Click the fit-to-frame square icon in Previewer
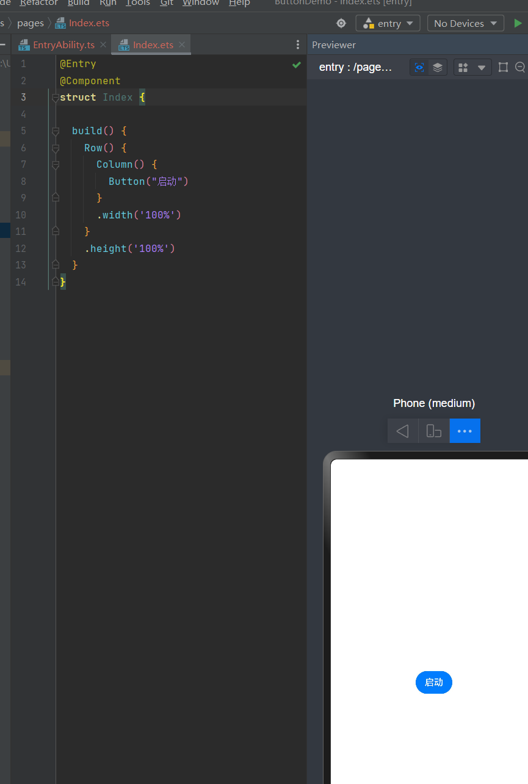Viewport: 528px width, 784px height. coord(503,67)
